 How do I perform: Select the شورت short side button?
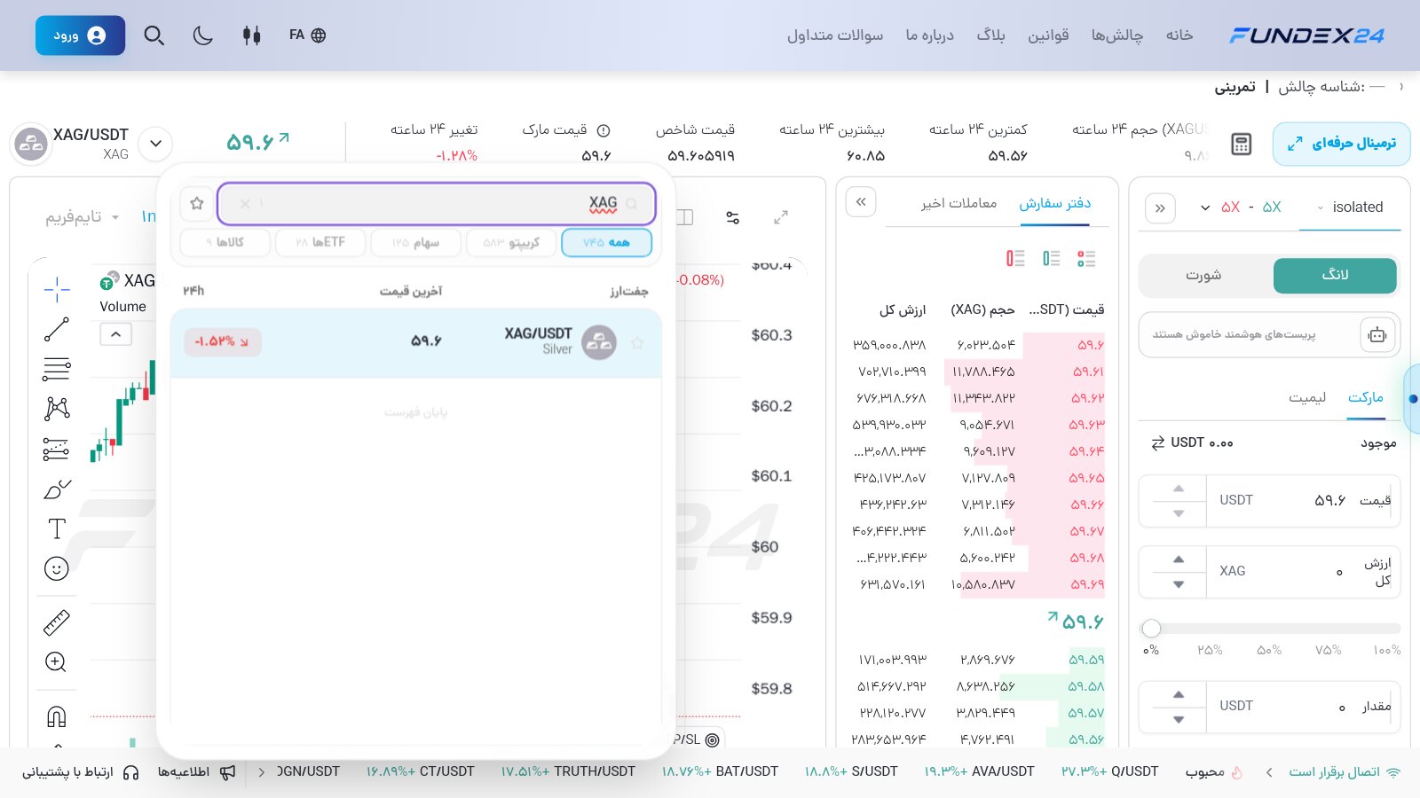click(1203, 276)
